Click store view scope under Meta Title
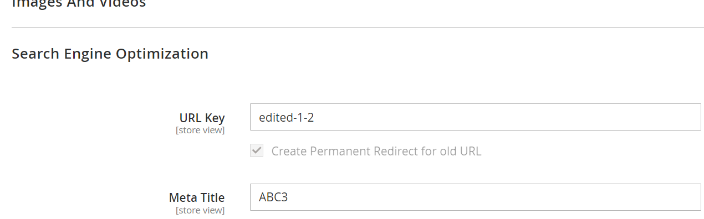 pyautogui.click(x=200, y=211)
